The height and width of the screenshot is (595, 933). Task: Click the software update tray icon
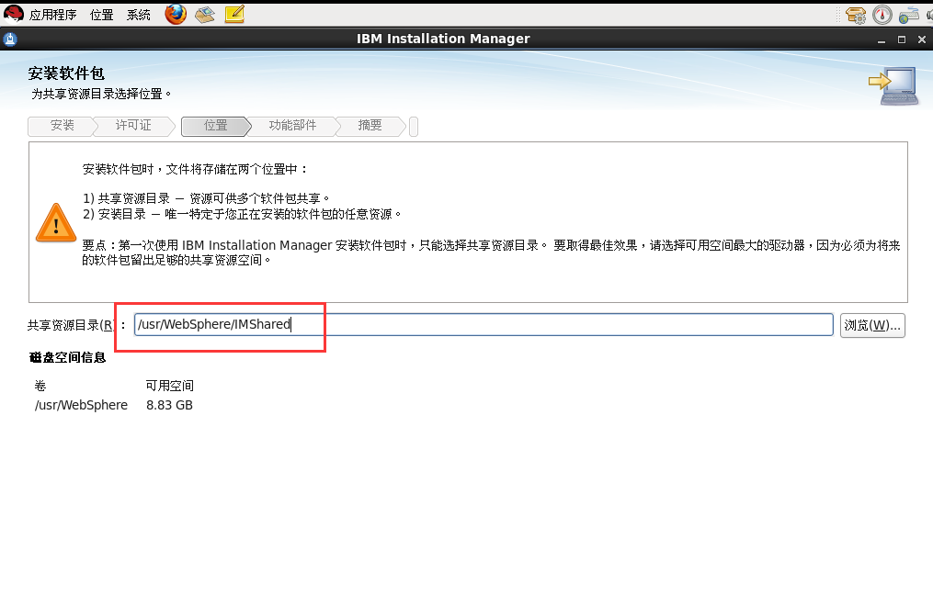(856, 15)
